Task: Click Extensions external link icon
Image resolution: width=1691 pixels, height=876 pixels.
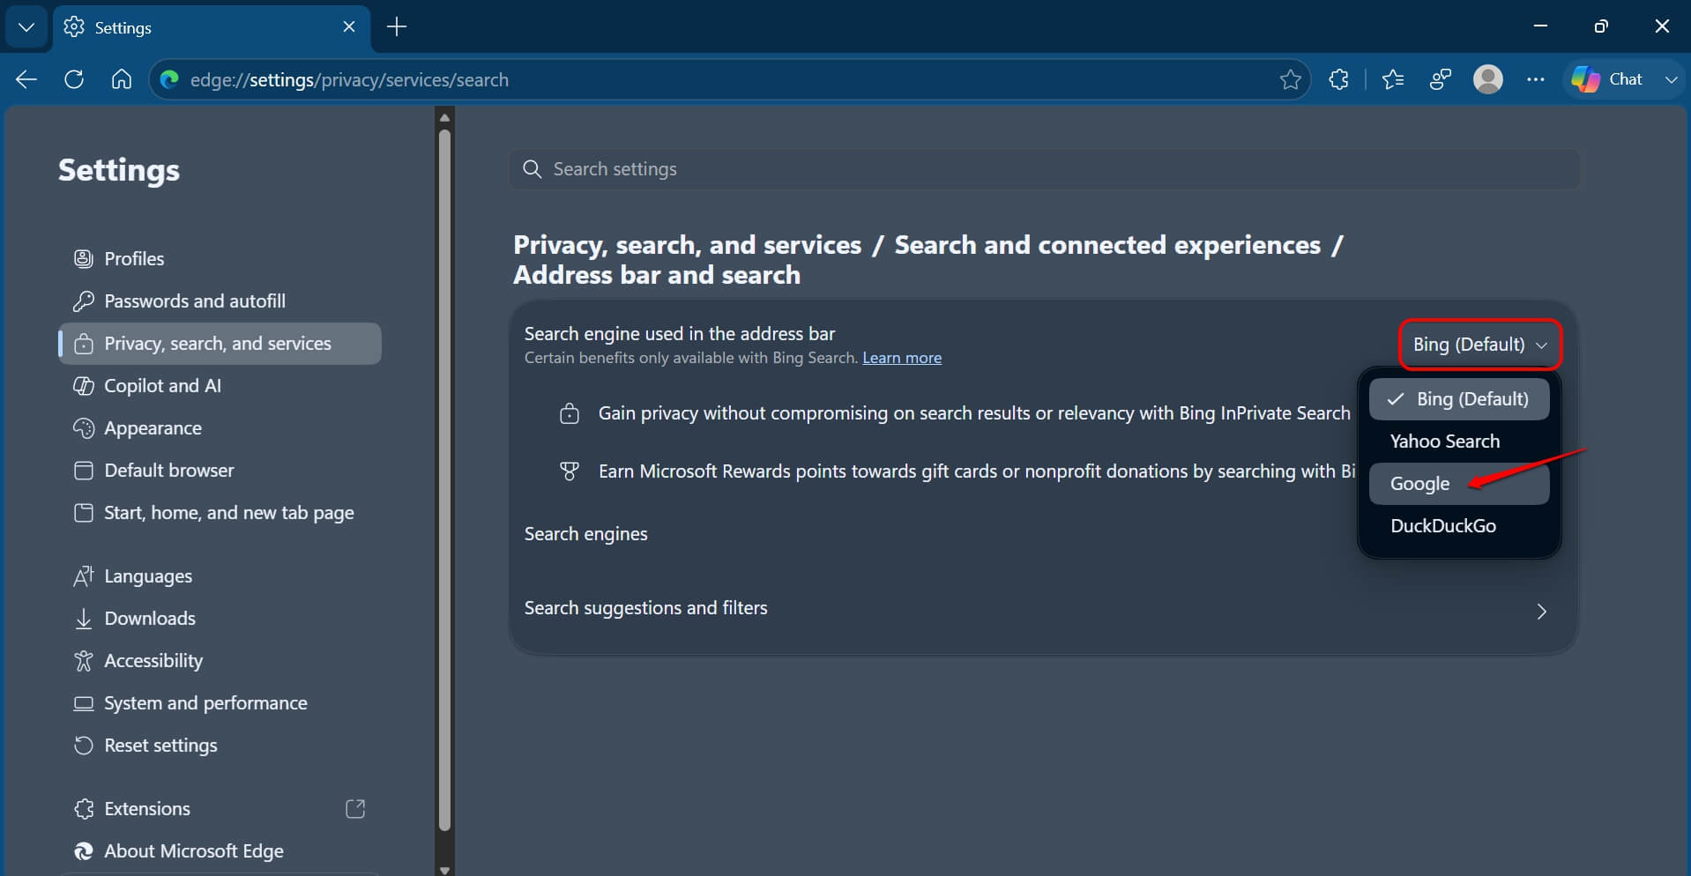Action: click(355, 808)
